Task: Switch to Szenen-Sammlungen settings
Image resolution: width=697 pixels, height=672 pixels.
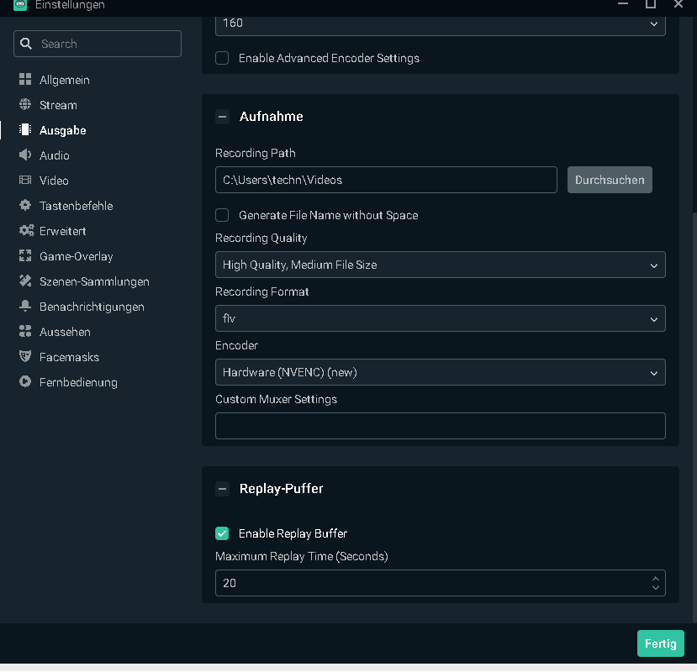Action: [94, 281]
